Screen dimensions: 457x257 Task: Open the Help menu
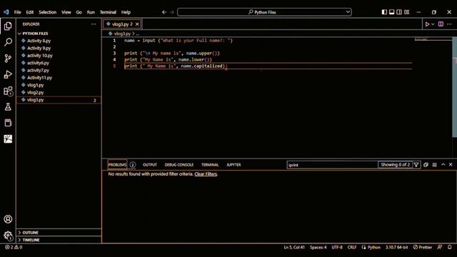(x=126, y=12)
